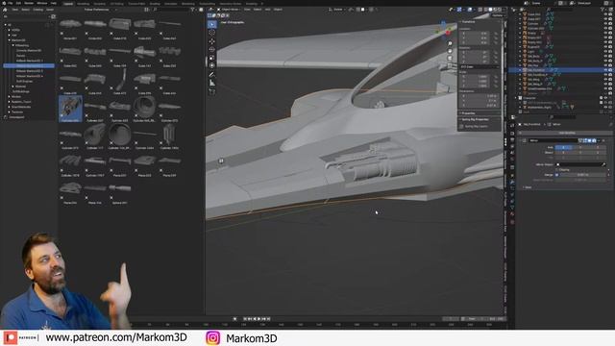Toggle Mirror Axis X button
This screenshot has height=346, width=615.
click(x=563, y=147)
